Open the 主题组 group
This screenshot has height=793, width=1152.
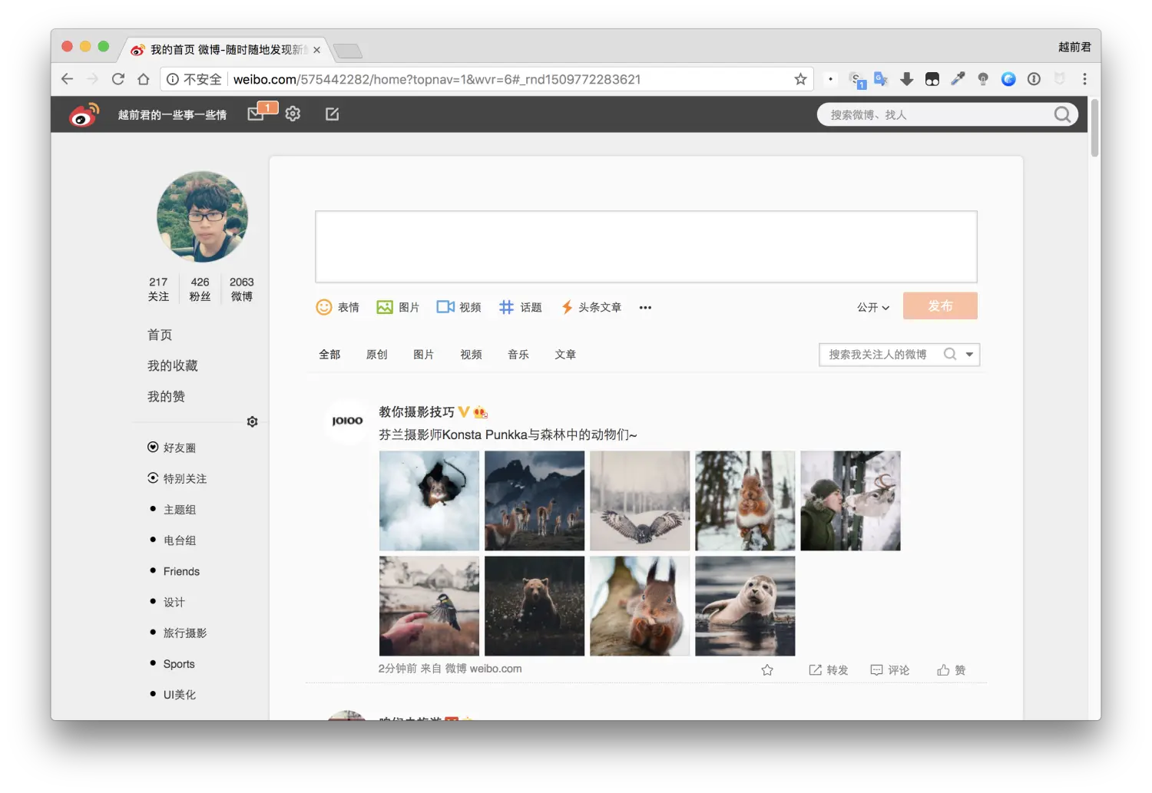point(180,509)
